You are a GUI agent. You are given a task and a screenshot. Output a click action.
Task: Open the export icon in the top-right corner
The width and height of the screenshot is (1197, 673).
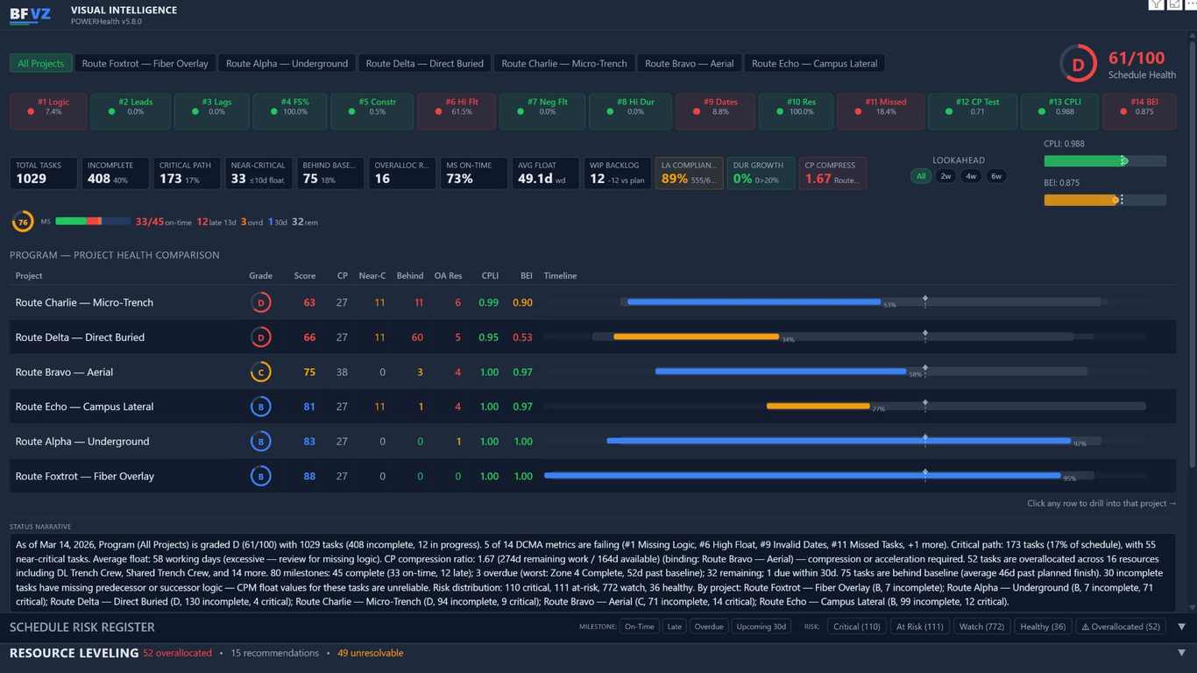tap(1175, 4)
